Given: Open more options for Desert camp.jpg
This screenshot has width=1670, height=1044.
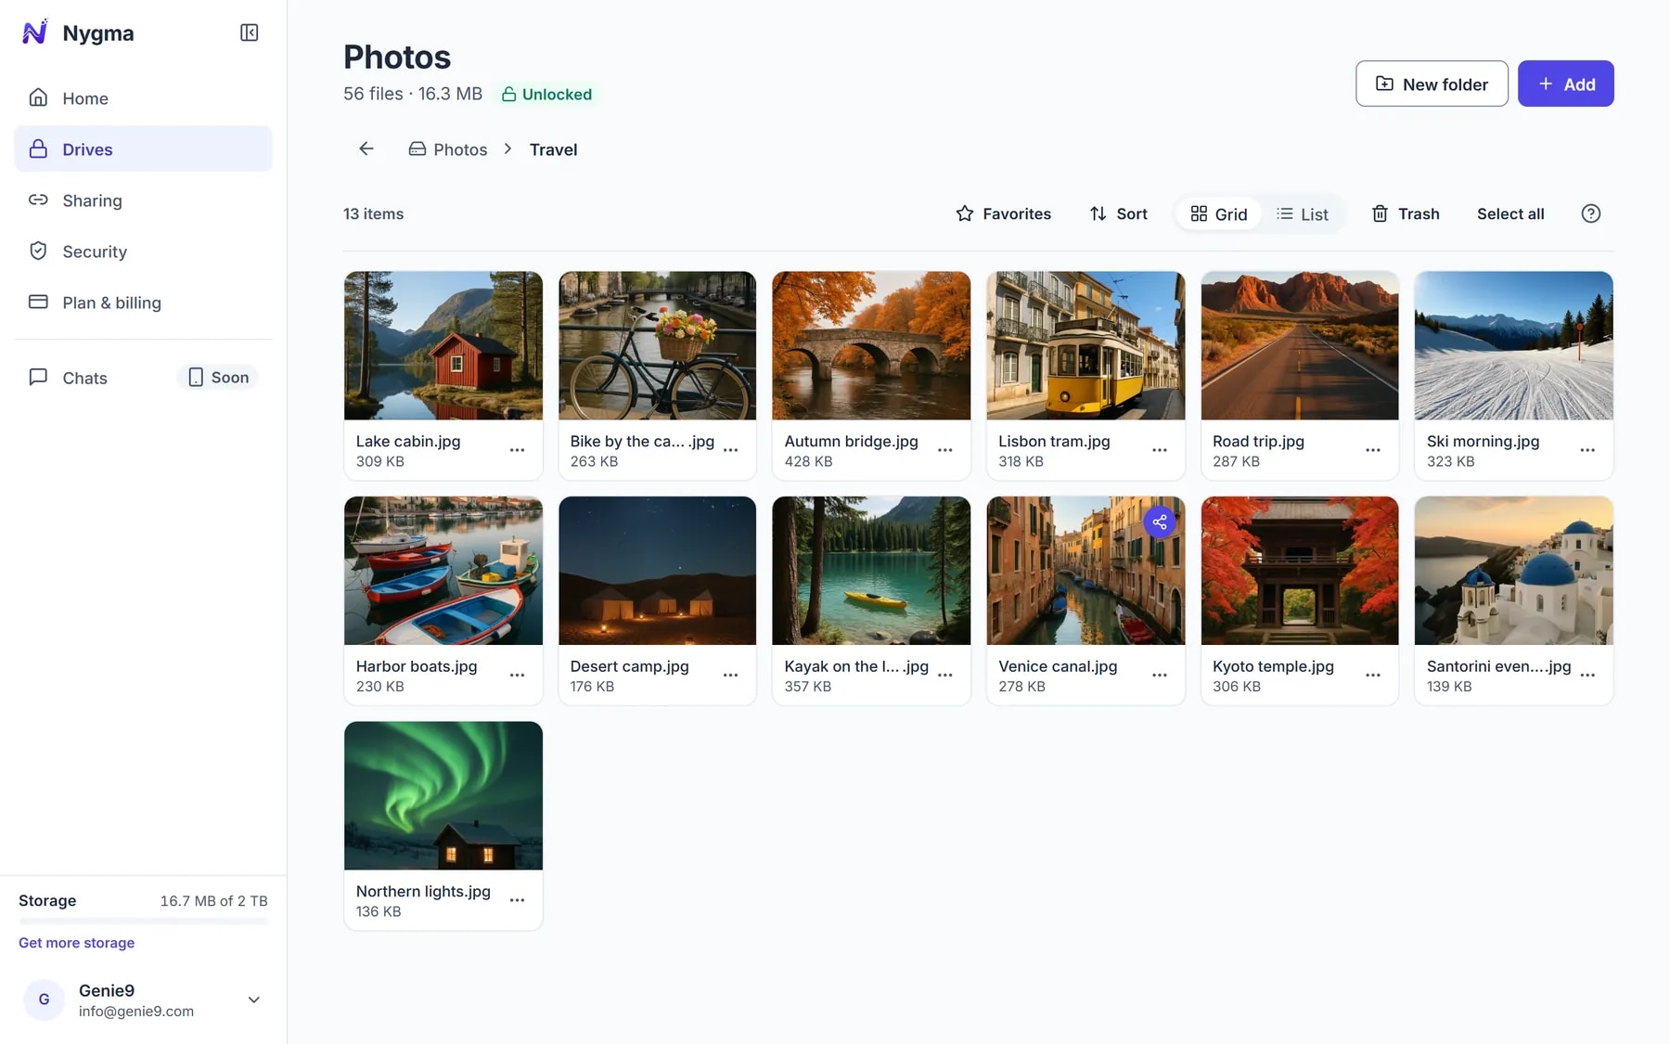Looking at the screenshot, I should (730, 676).
